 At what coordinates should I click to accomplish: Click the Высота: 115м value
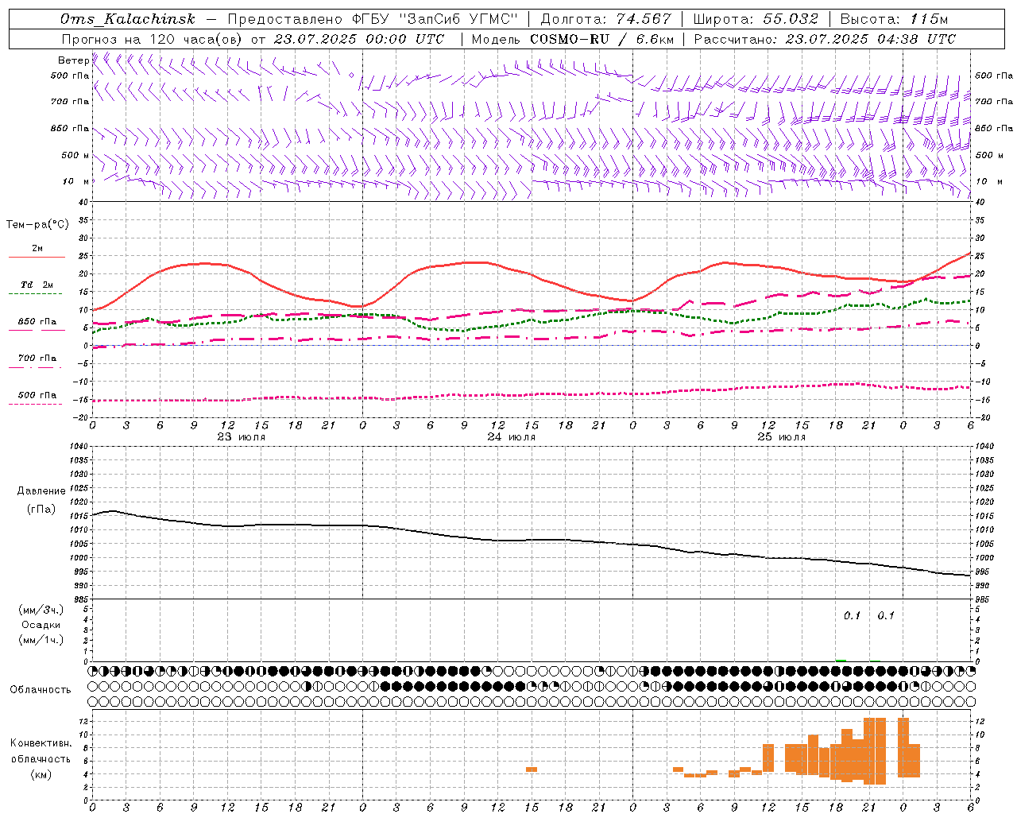[895, 19]
